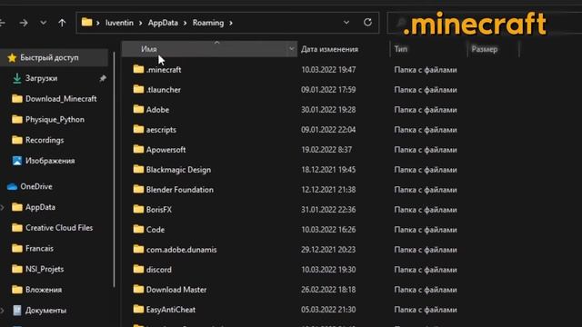Select the Download Master folder icon

[x=138, y=289]
